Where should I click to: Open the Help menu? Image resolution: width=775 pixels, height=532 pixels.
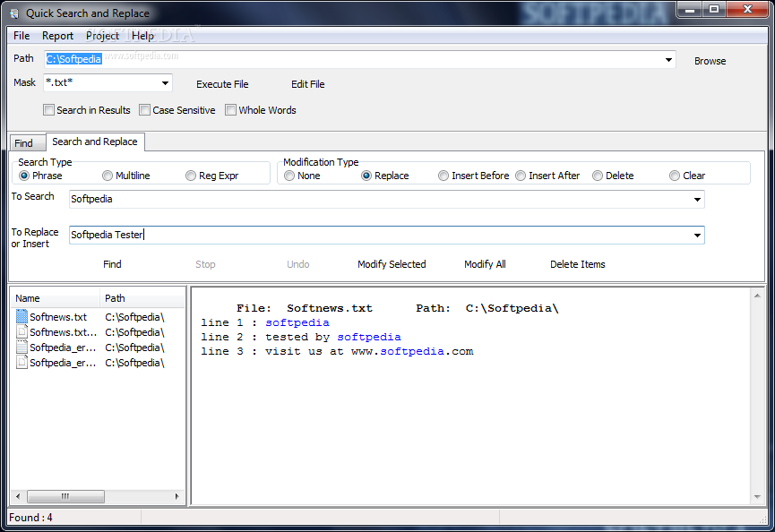point(142,36)
